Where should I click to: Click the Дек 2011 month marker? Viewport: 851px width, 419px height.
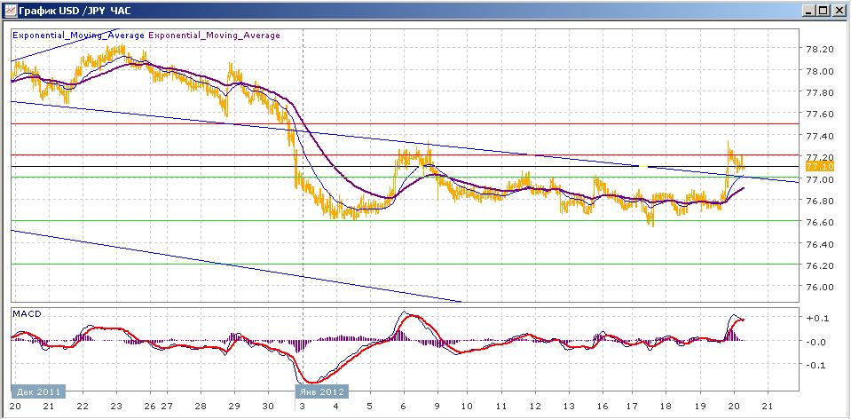(38, 391)
